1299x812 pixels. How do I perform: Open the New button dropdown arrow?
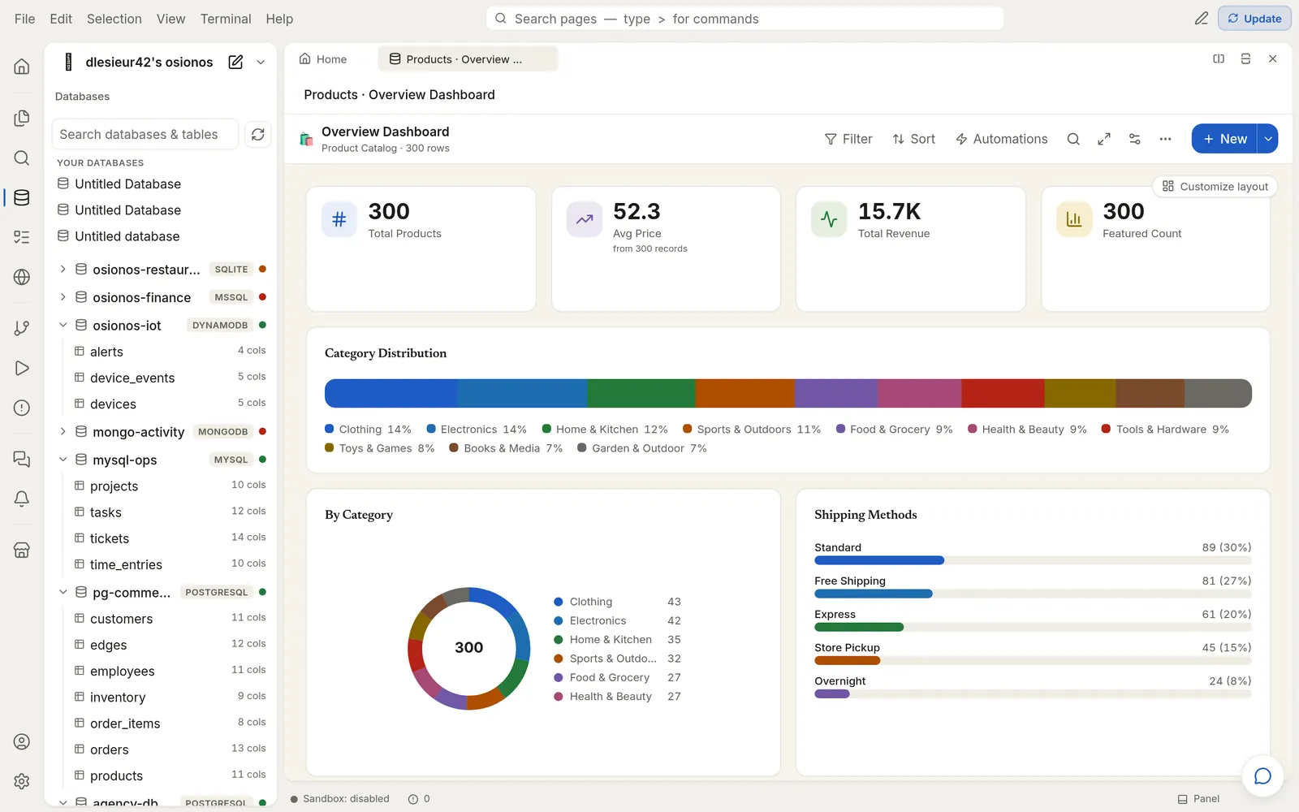tap(1268, 139)
